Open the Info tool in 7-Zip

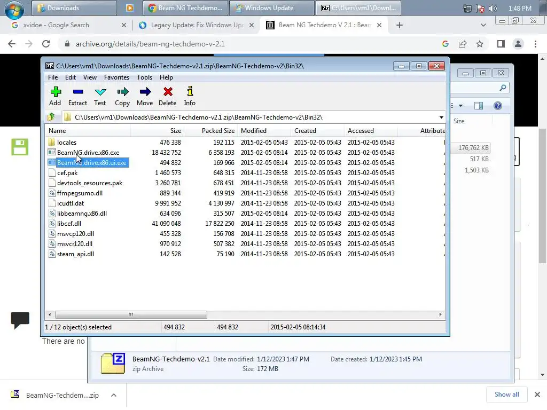[x=190, y=96]
